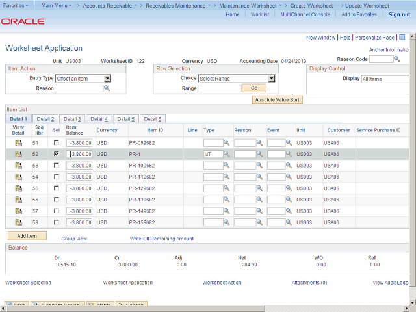Open View Detail icon for sequence 51
Viewport: 416px width, 312px height.
(x=18, y=143)
